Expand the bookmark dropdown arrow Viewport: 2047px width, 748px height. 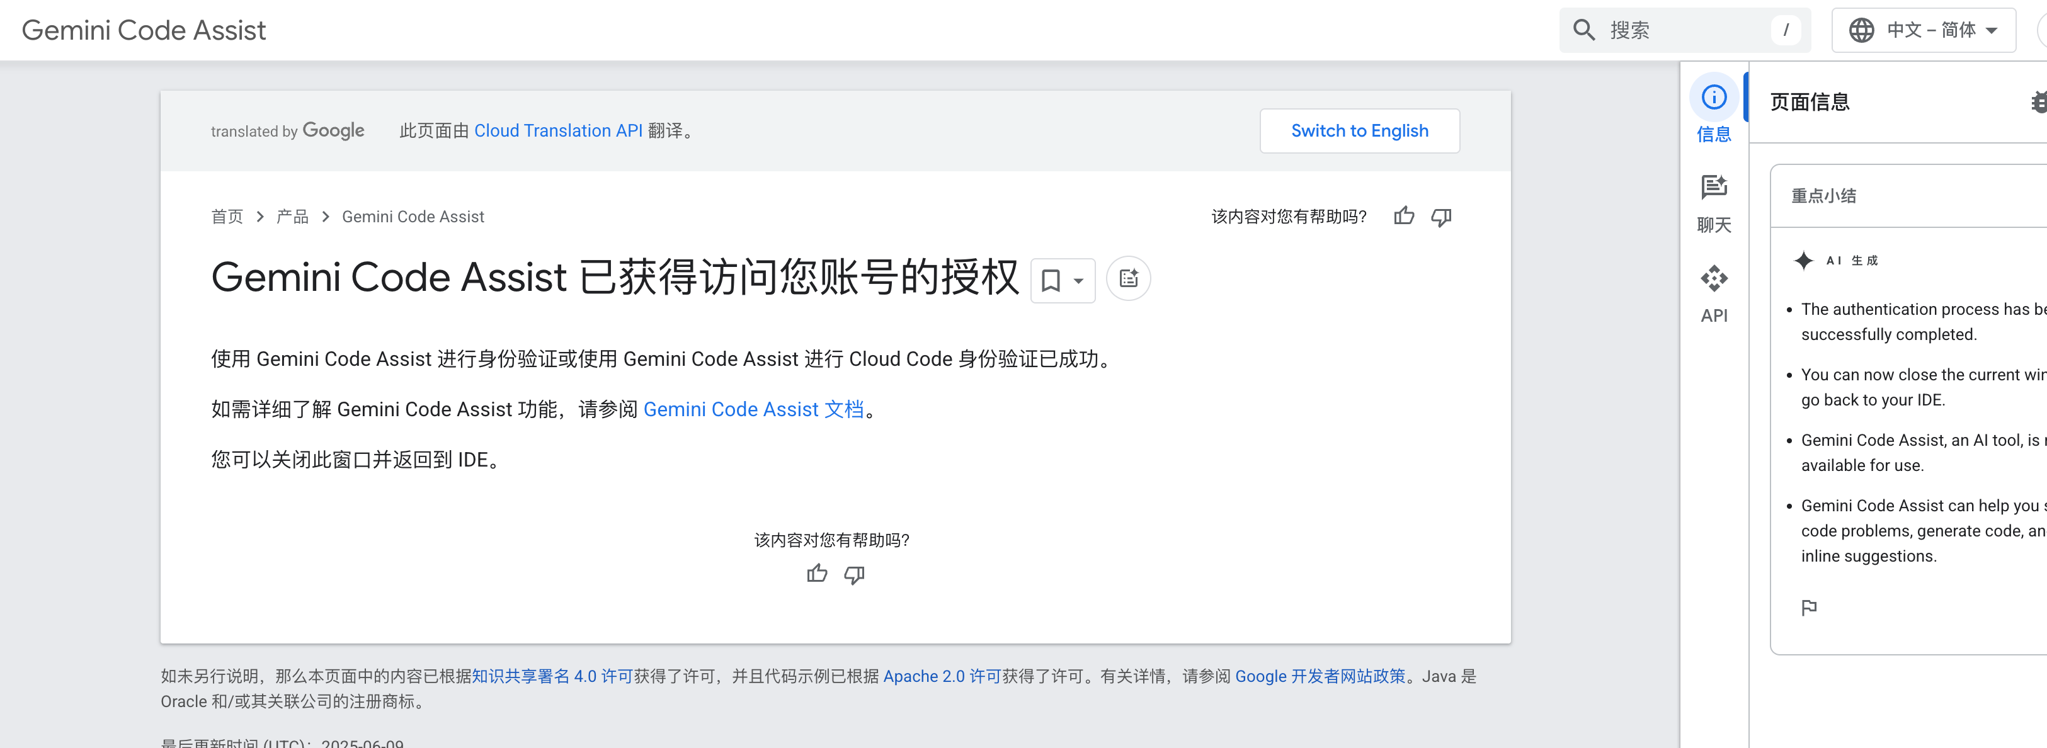pyautogui.click(x=1078, y=280)
